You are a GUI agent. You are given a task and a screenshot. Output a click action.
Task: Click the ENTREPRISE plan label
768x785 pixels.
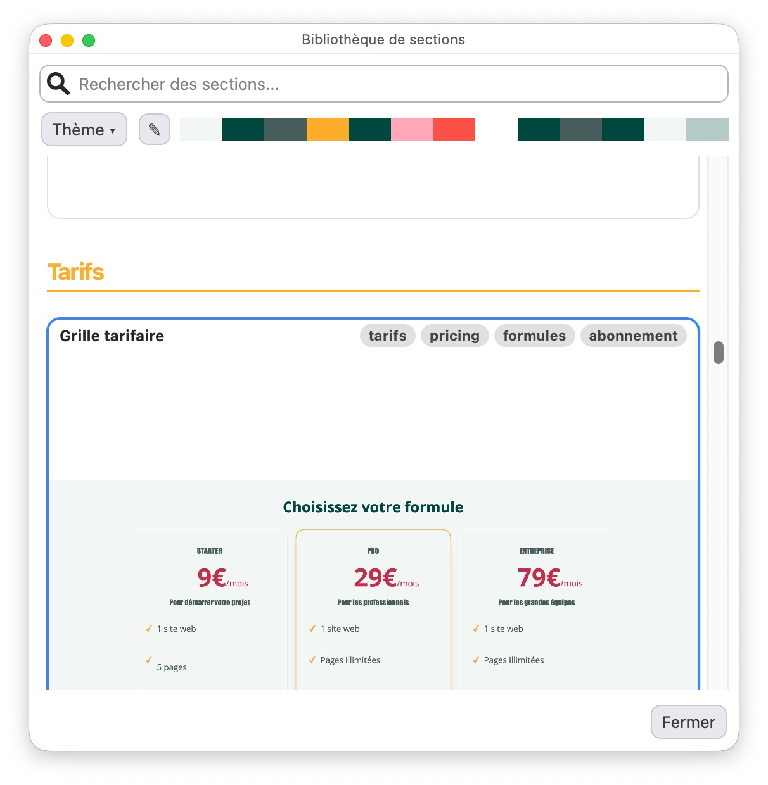(x=537, y=551)
